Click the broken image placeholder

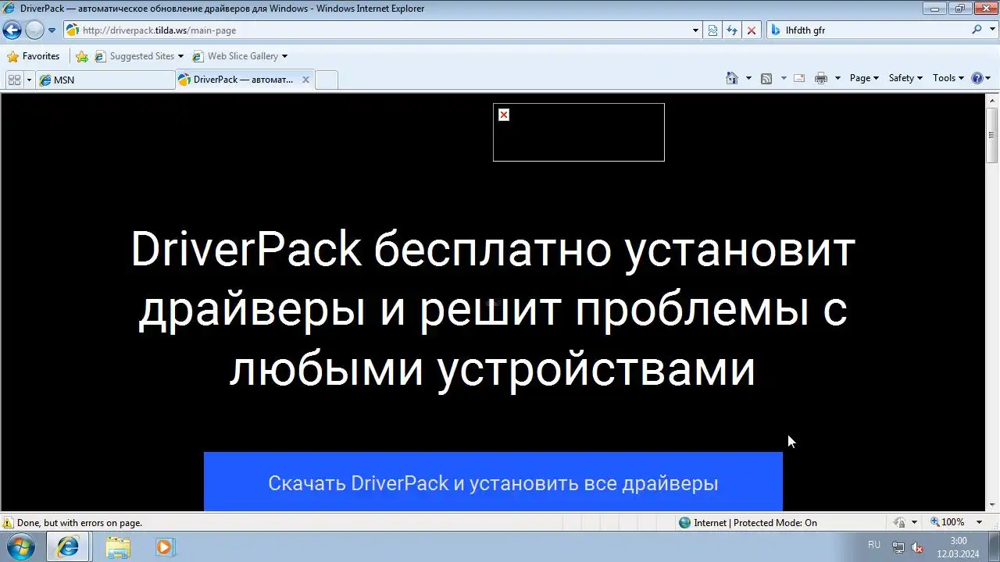(579, 132)
